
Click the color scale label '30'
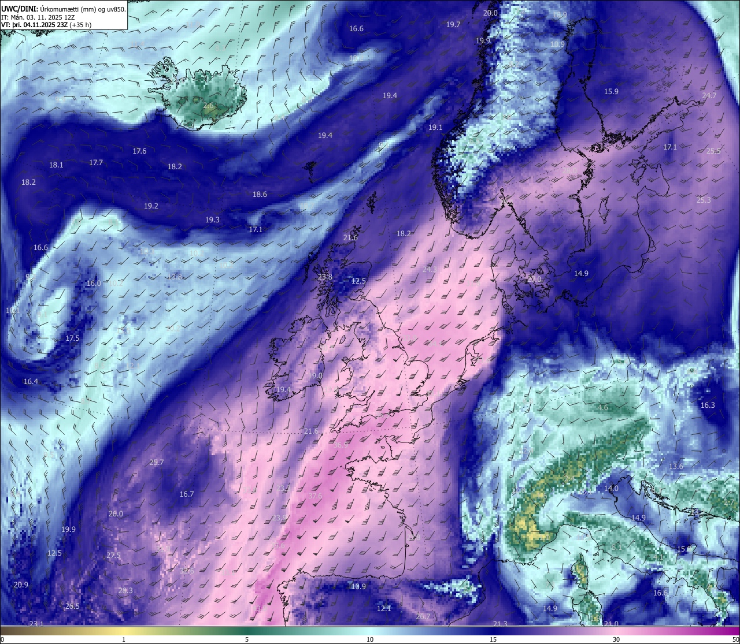click(x=616, y=639)
